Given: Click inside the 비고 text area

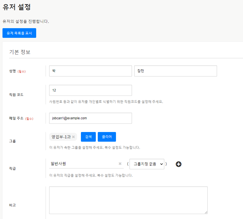Looking at the screenshot, I should (x=128, y=200).
